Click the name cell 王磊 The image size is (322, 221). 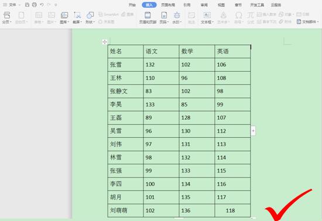point(125,118)
